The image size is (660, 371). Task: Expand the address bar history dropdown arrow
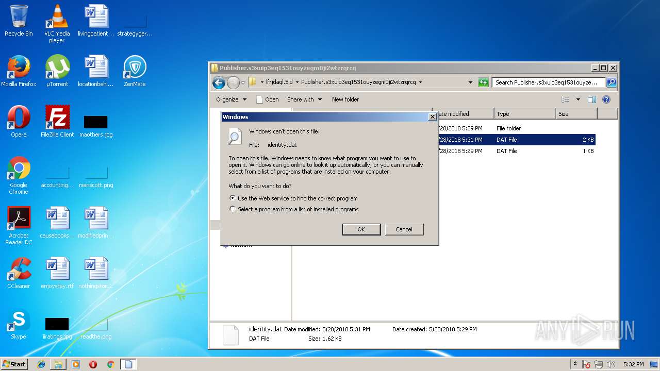(x=470, y=82)
